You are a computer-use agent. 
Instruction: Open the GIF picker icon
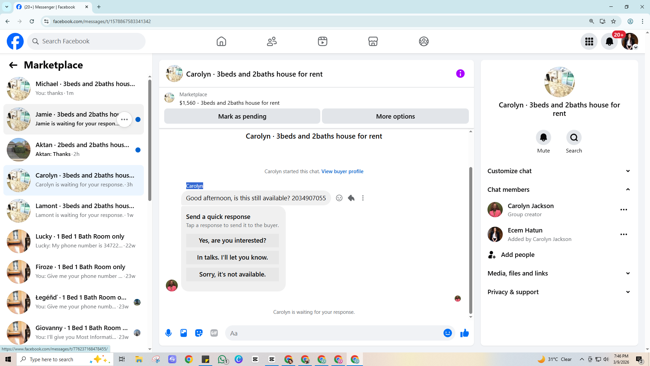(214, 333)
